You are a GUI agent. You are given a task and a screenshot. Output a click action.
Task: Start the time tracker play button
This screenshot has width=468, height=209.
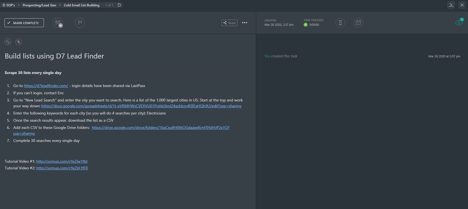(x=306, y=25)
